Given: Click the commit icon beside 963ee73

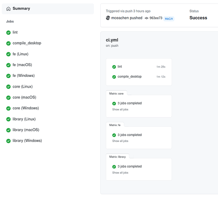Looking at the screenshot, I should coord(147,18).
